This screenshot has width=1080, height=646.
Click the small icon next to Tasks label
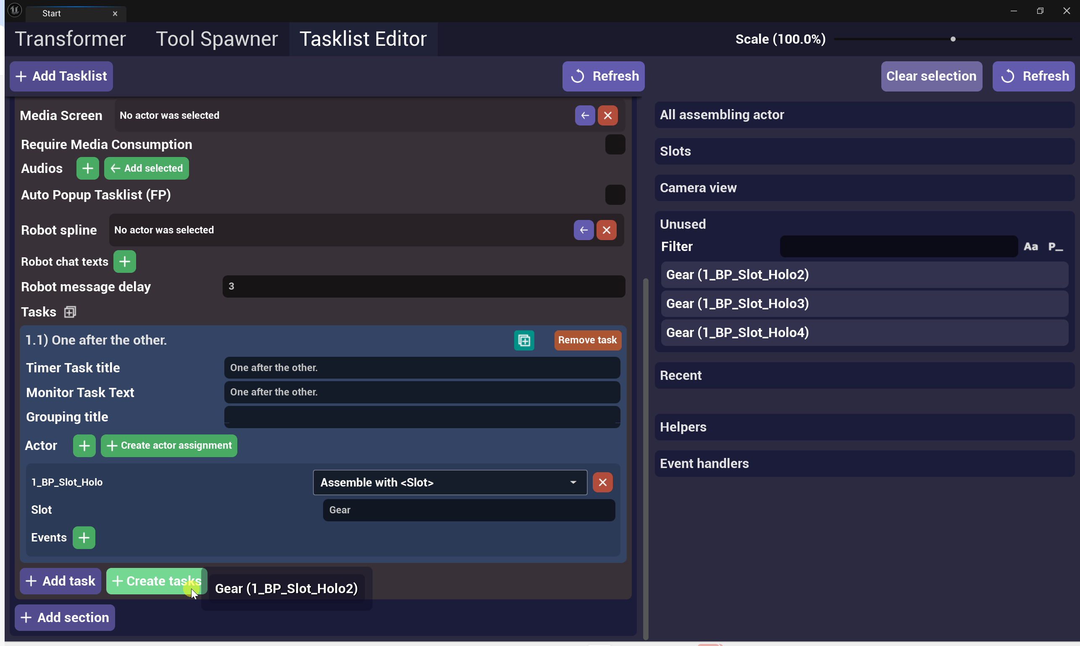tap(70, 312)
